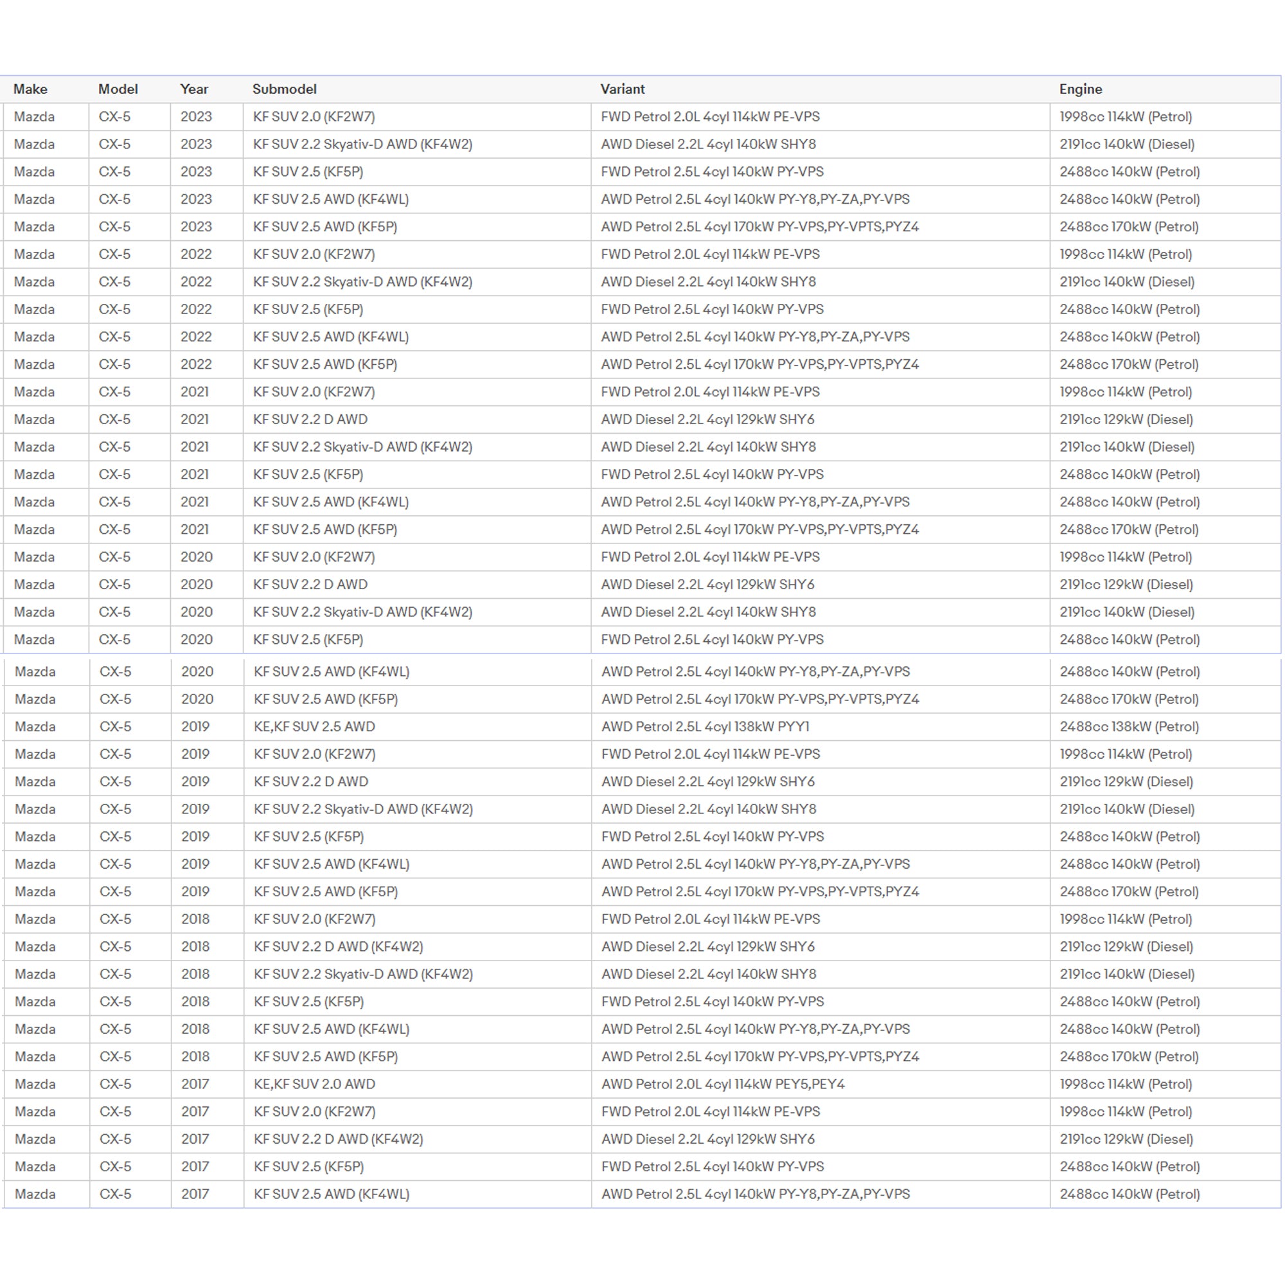Click 2017 'FWD Petrol 2.5L 4cyl 140kW PY-VPS' variant

(x=713, y=1167)
